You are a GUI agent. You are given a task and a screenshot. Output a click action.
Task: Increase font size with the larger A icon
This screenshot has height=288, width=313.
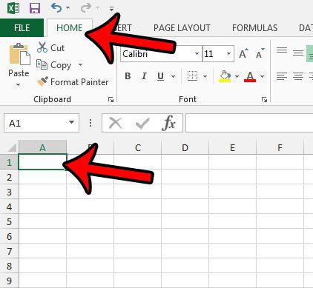[243, 53]
